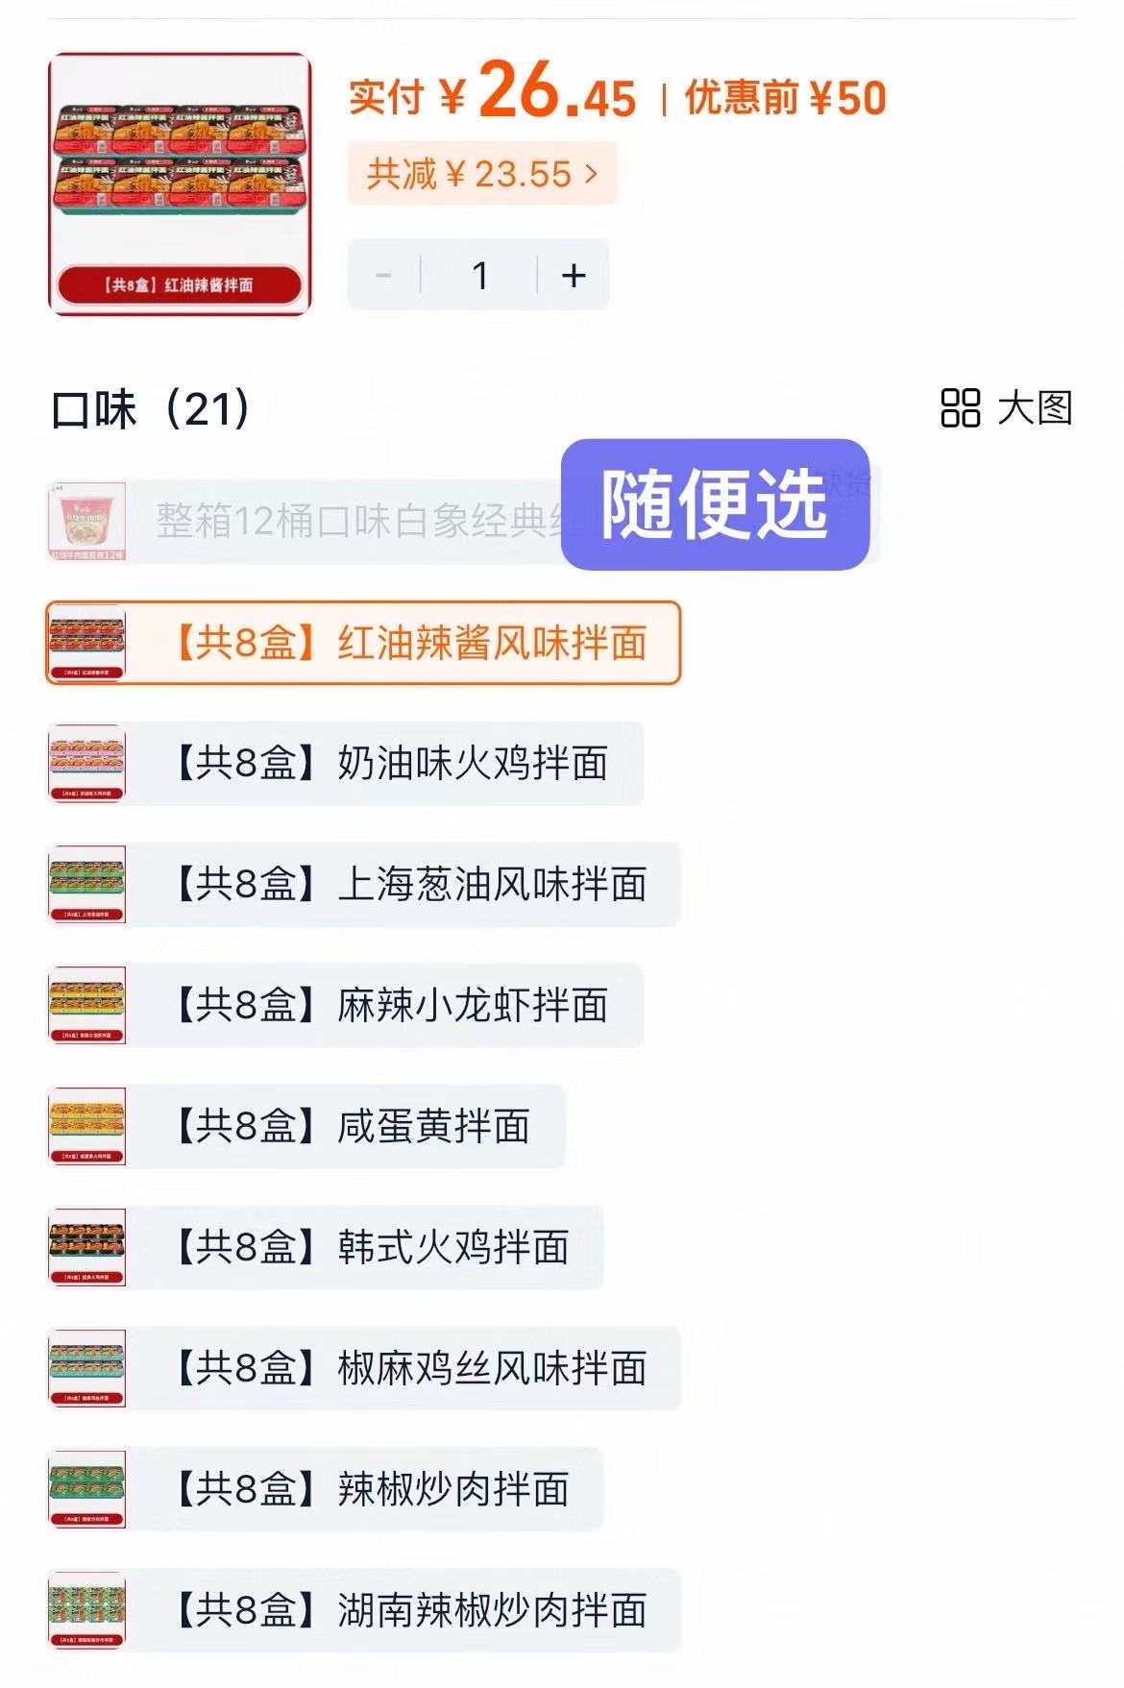Select 奶油味火鸡拌面 flavor option
1124x1688 pixels.
point(345,764)
